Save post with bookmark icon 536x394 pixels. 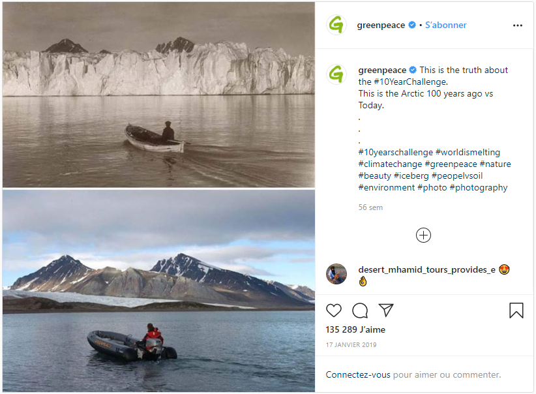pyautogui.click(x=516, y=311)
